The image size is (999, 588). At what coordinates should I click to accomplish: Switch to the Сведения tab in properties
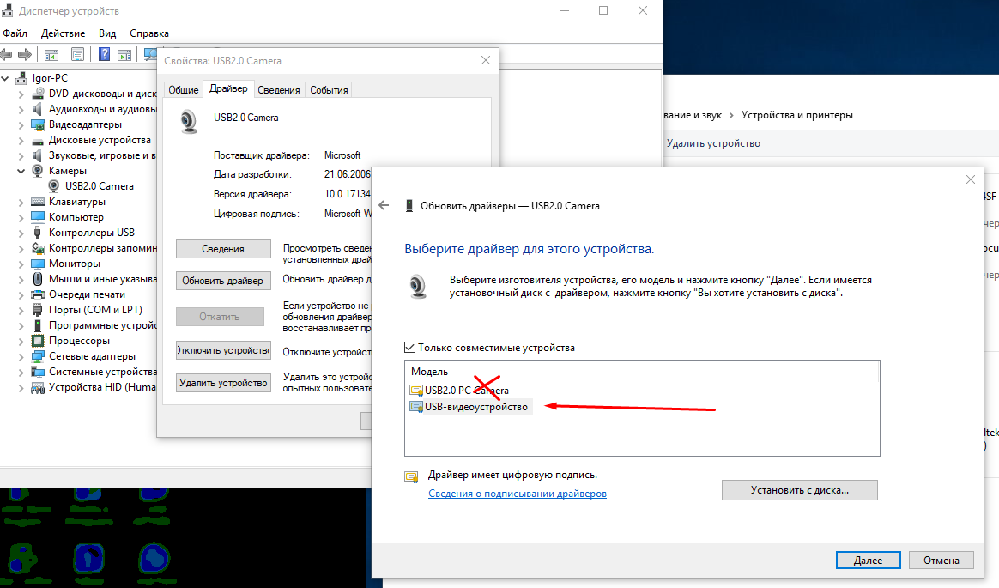[x=278, y=90]
